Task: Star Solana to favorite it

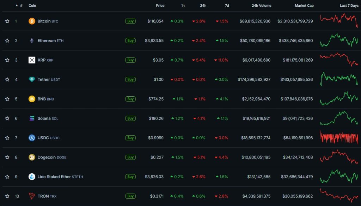Action: click(x=7, y=118)
